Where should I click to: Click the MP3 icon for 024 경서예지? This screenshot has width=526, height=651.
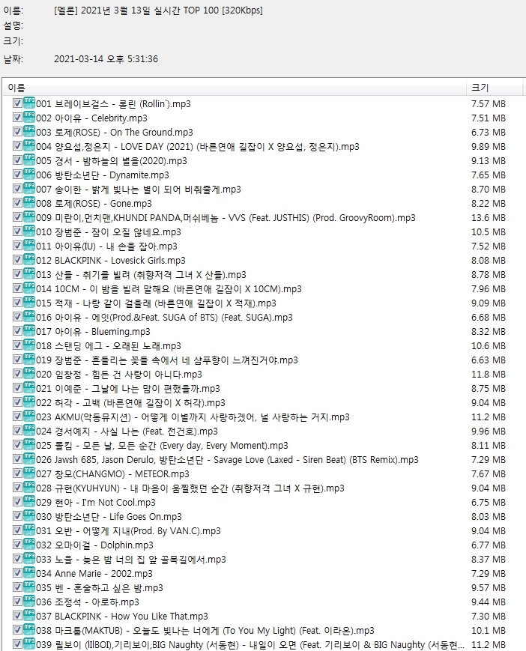[29, 430]
